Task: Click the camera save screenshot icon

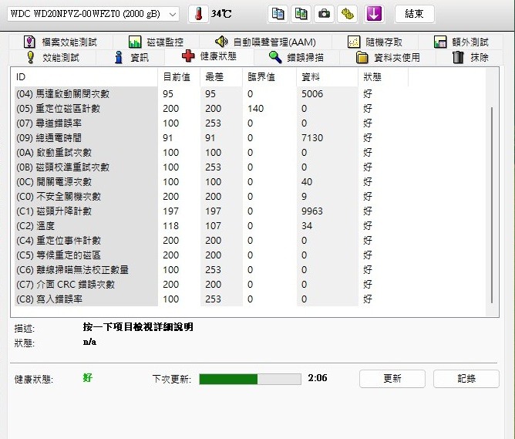Action: (324, 14)
